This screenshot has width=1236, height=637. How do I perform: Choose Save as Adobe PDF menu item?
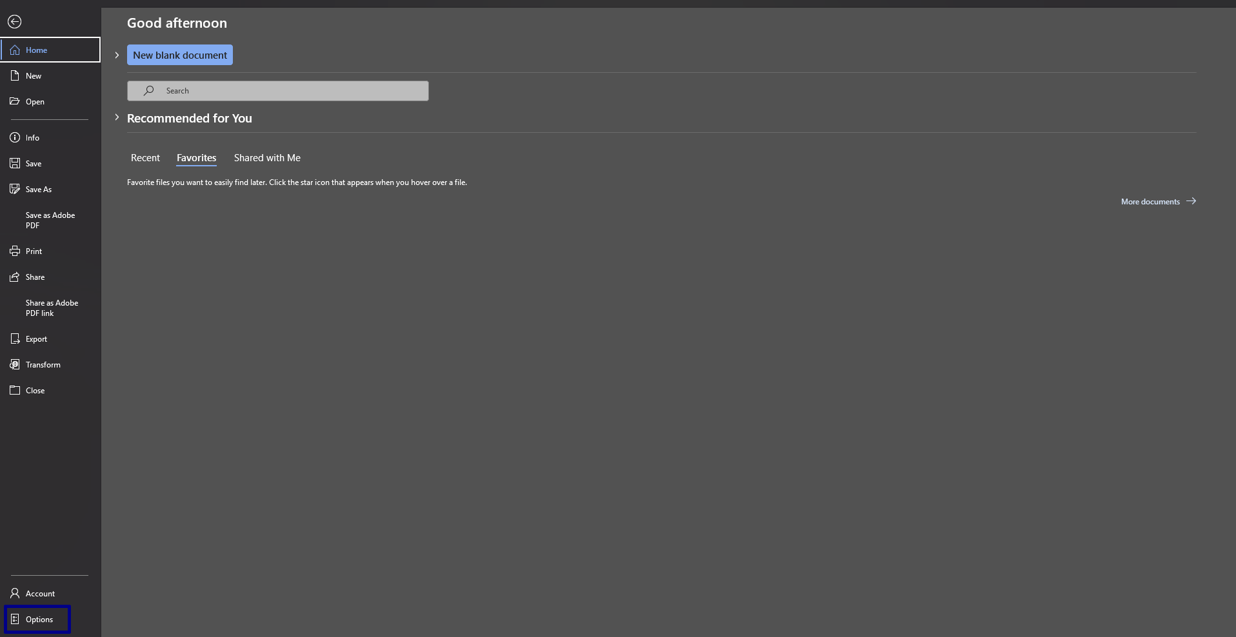(x=50, y=220)
